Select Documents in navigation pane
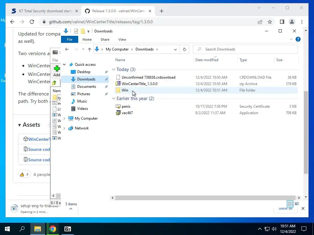 pyautogui.click(x=86, y=87)
